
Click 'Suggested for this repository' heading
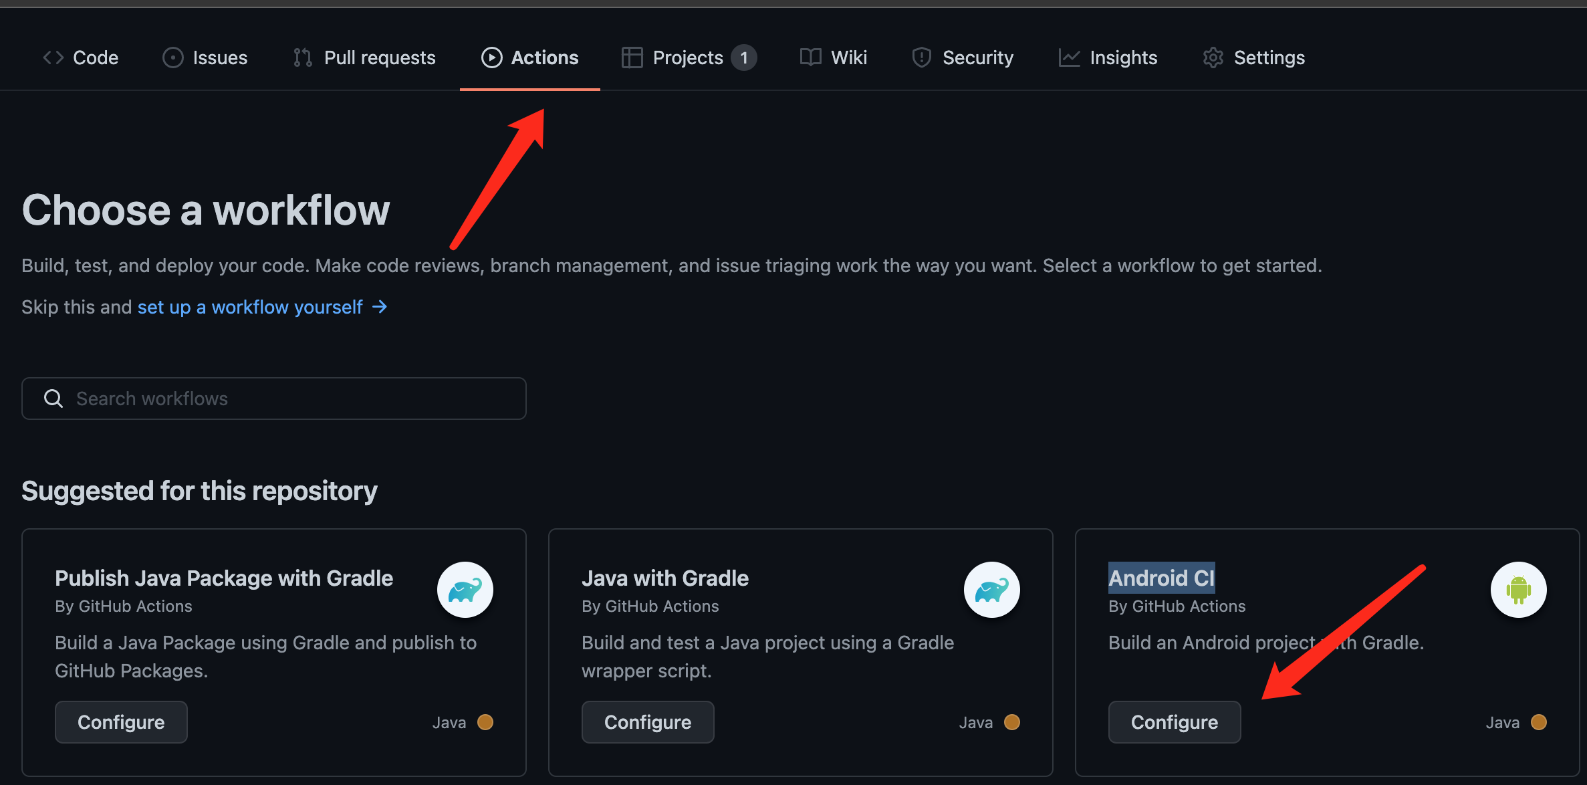pos(199,491)
